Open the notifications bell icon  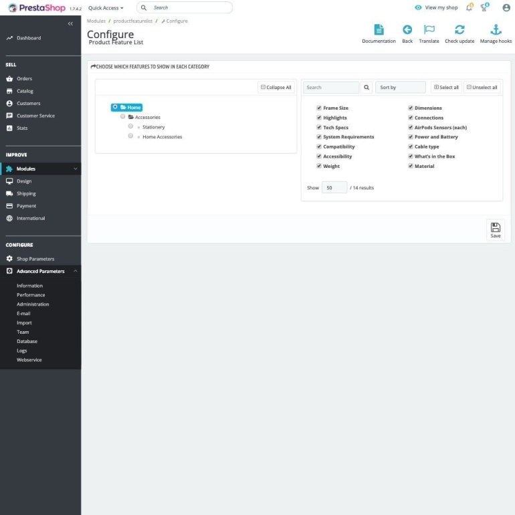point(469,7)
